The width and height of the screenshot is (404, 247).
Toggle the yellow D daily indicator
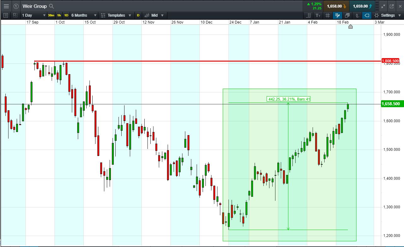pyautogui.click(x=137, y=15)
